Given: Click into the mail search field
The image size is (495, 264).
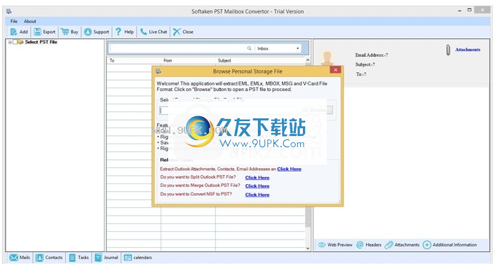Looking at the screenshot, I should pyautogui.click(x=177, y=48).
